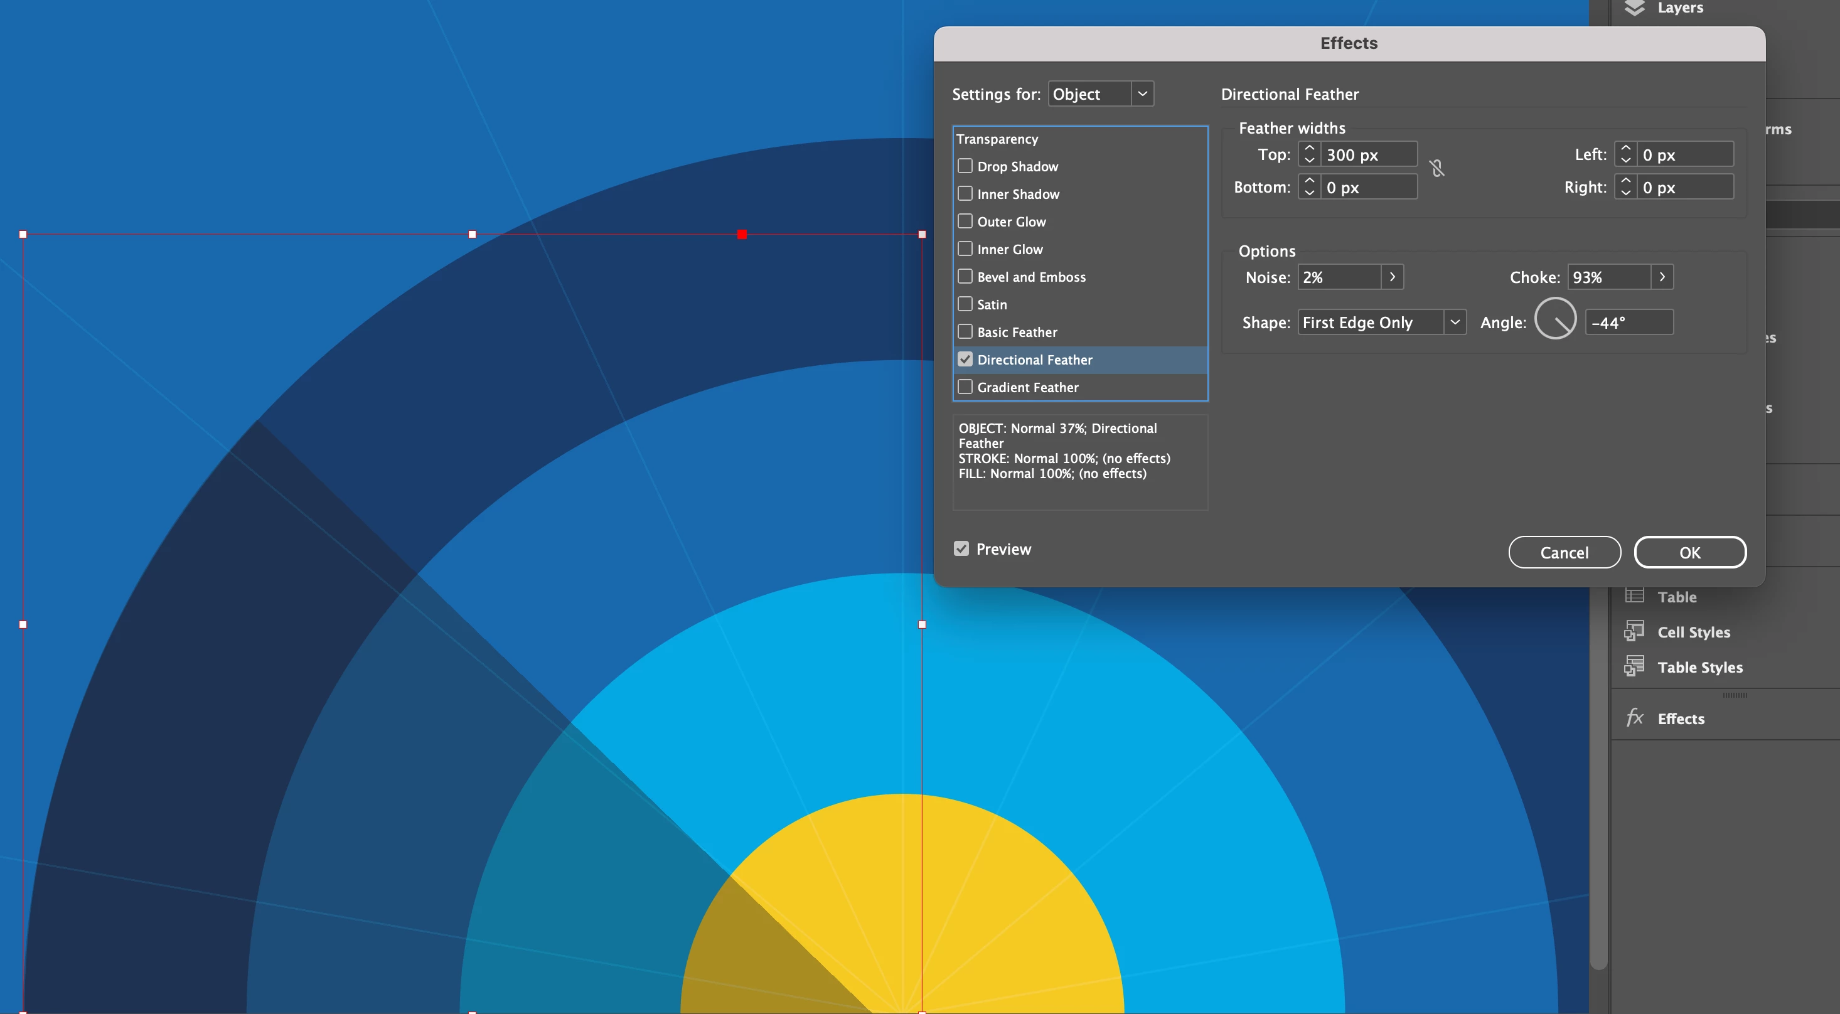
Task: Click the Noise percentage field
Action: click(1339, 277)
